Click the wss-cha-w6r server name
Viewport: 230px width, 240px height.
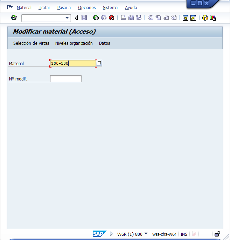(164, 234)
